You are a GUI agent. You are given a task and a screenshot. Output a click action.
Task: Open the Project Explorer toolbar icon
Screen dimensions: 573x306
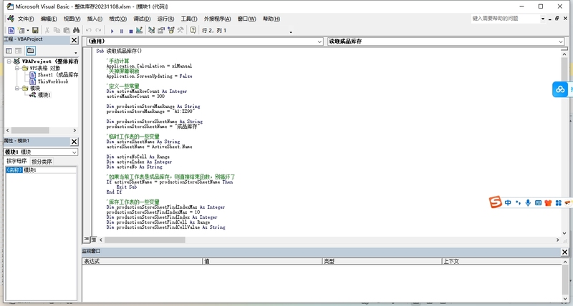(152, 30)
